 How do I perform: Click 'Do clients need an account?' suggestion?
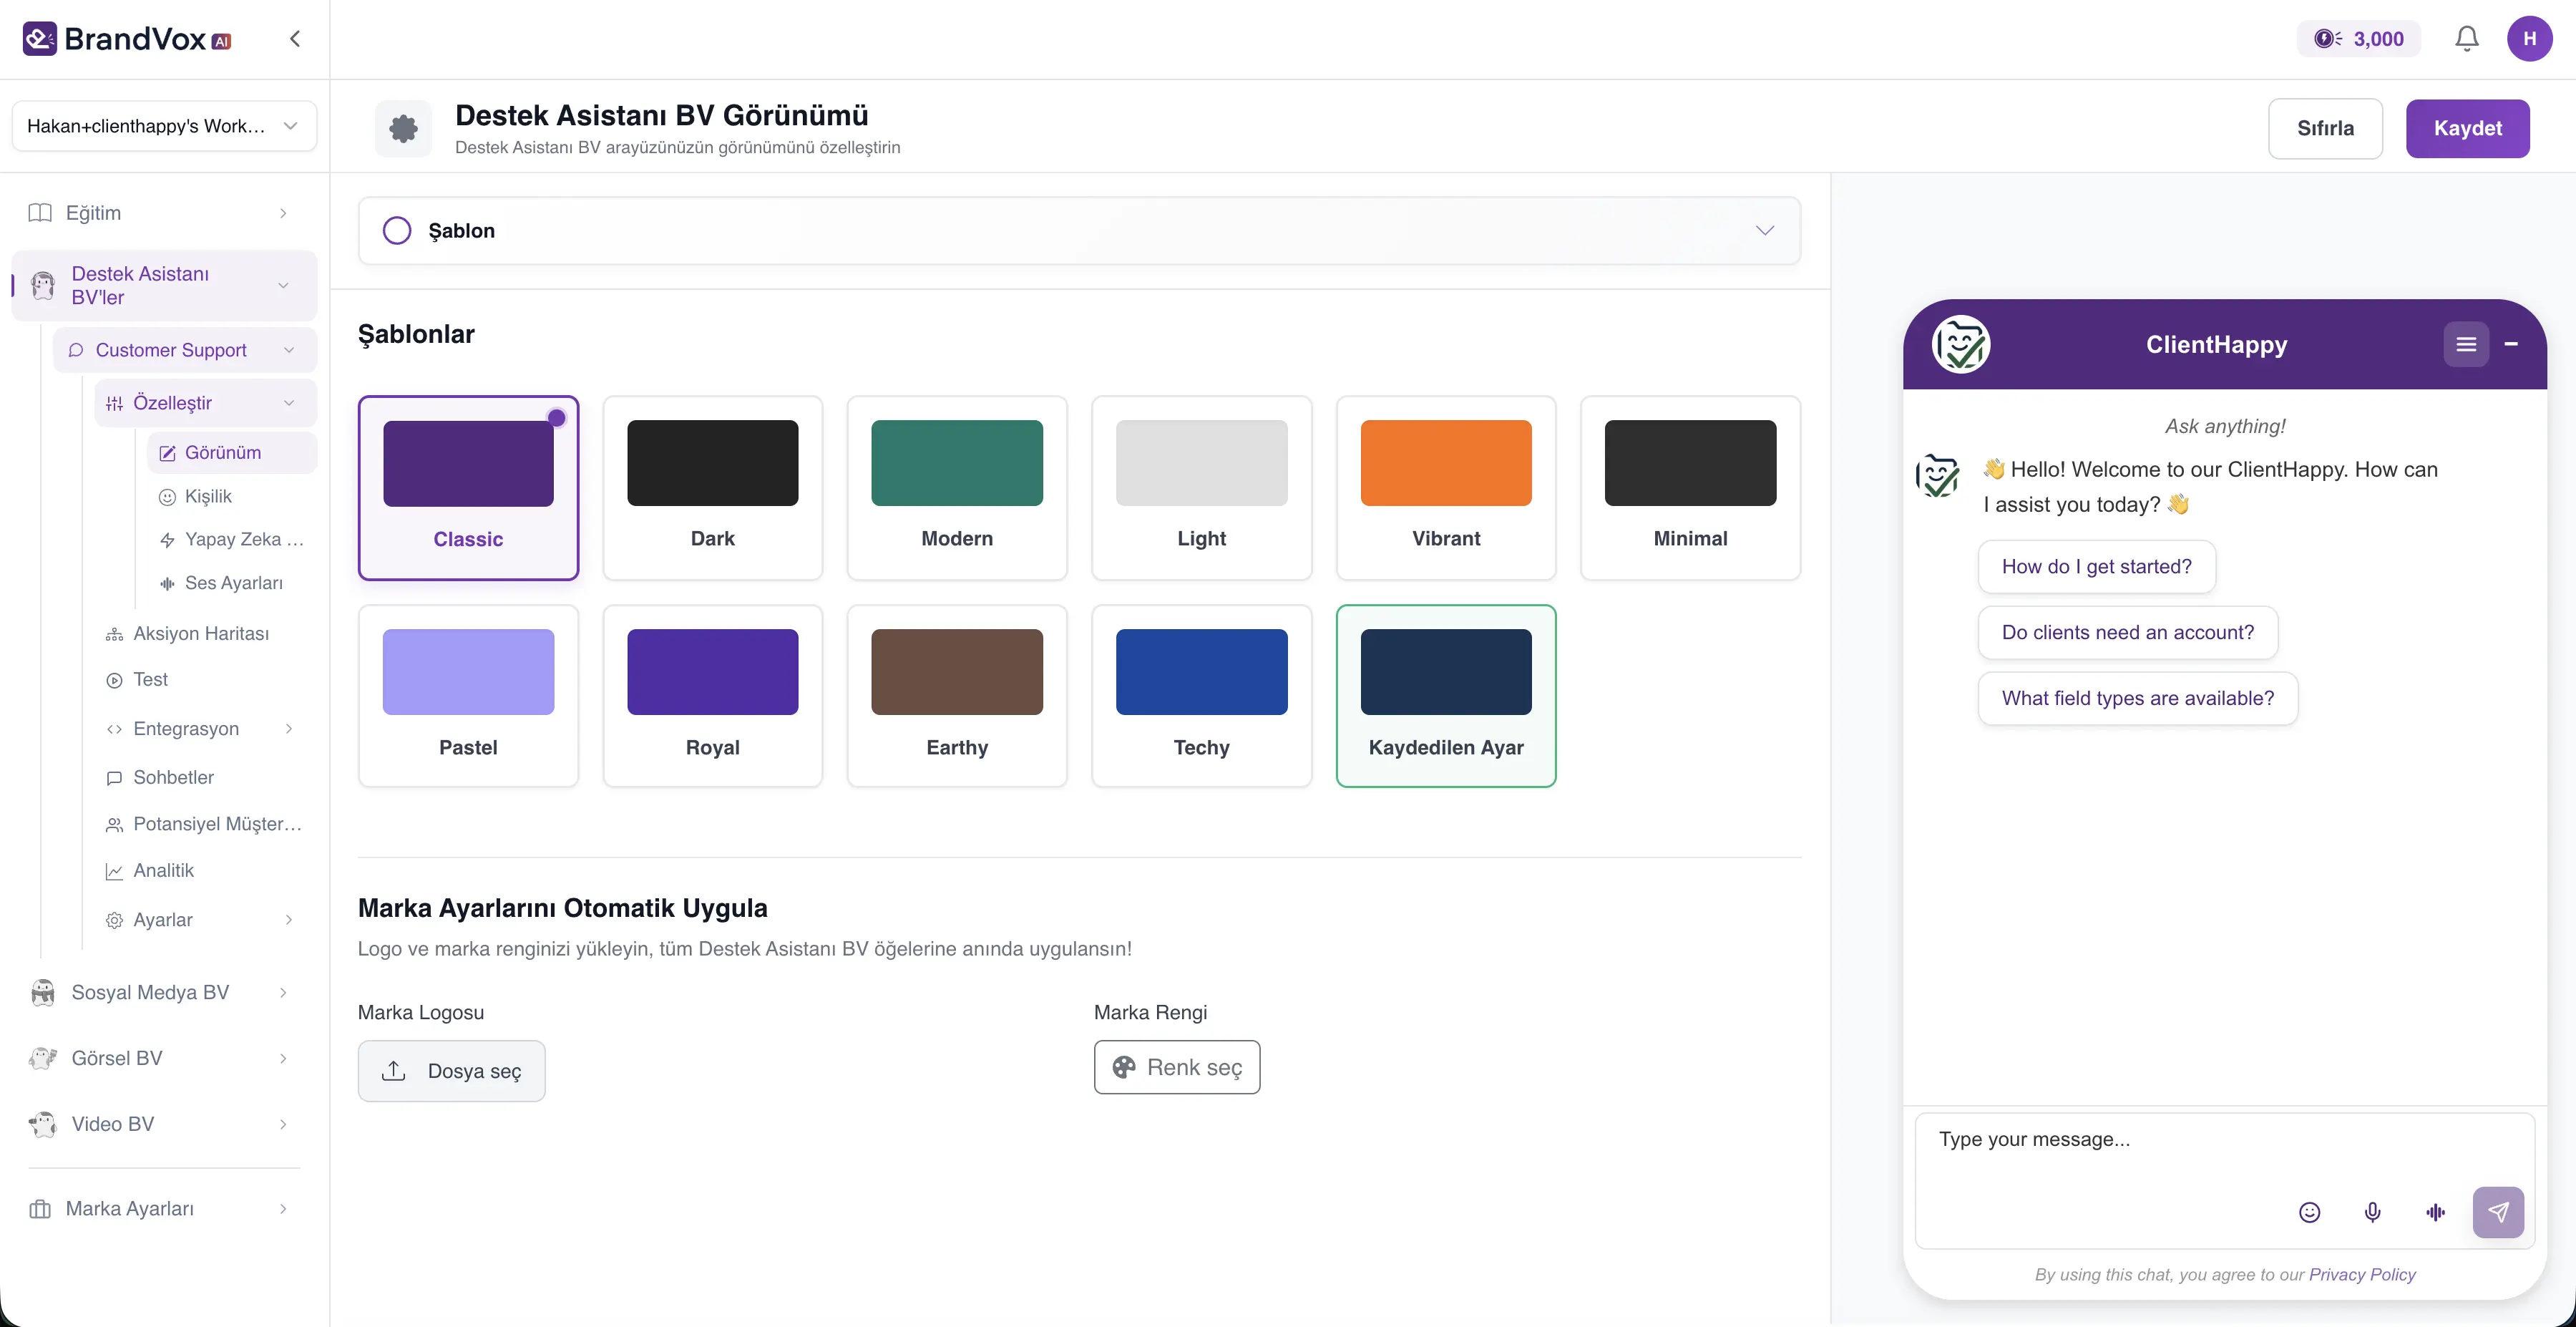[x=2128, y=633]
